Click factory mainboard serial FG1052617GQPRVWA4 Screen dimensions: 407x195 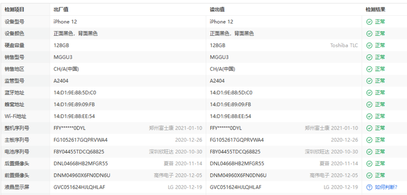pos(80,140)
